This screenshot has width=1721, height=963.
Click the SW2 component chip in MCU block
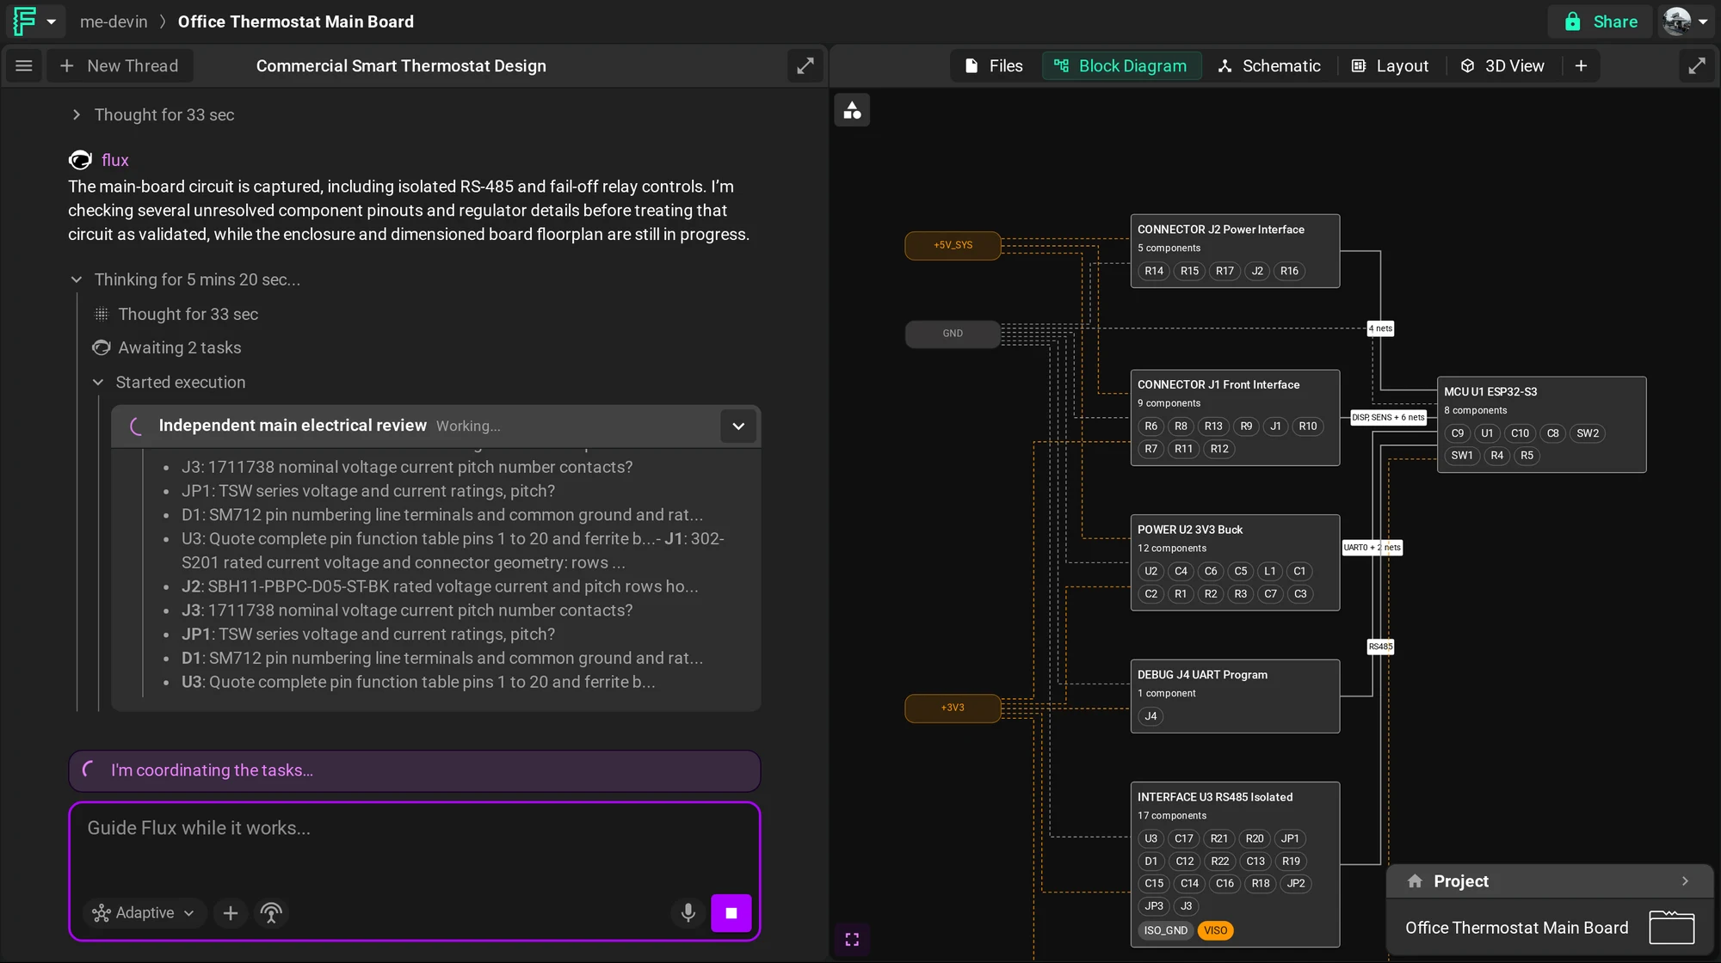coord(1588,433)
